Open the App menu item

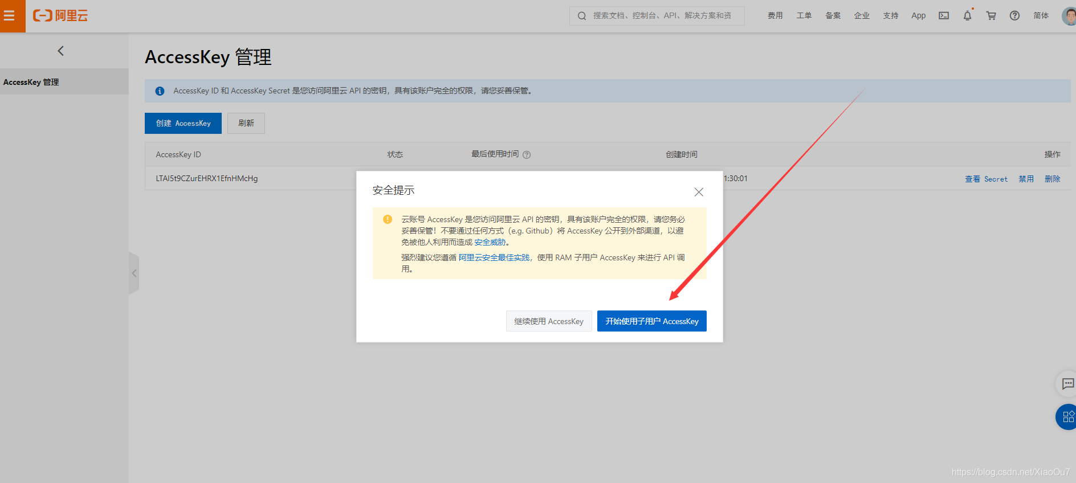pos(919,16)
